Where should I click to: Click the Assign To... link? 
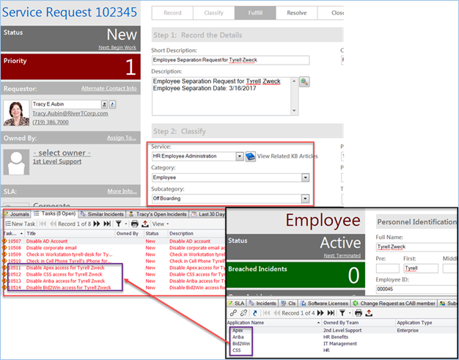pyautogui.click(x=122, y=138)
